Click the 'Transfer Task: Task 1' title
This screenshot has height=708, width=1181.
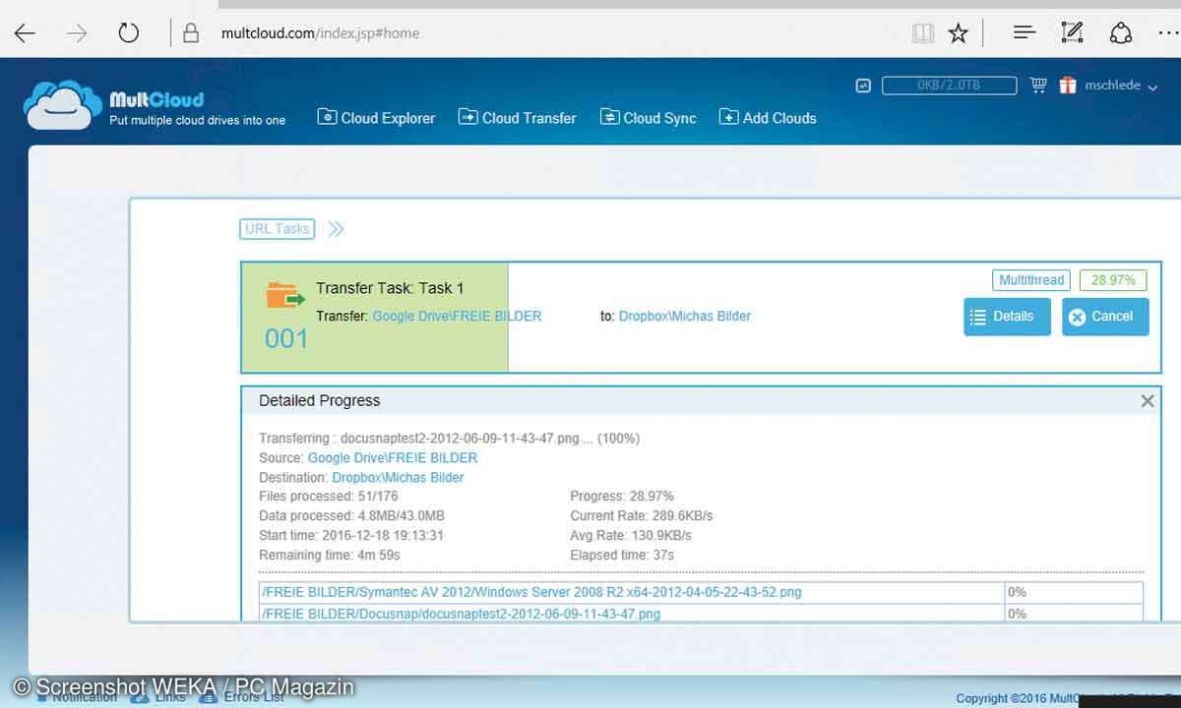390,288
